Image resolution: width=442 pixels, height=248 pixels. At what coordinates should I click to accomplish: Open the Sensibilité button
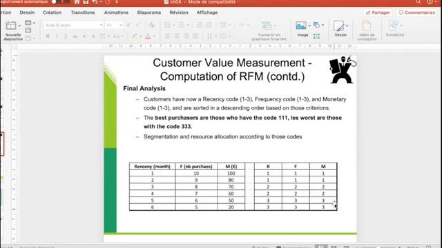click(394, 29)
